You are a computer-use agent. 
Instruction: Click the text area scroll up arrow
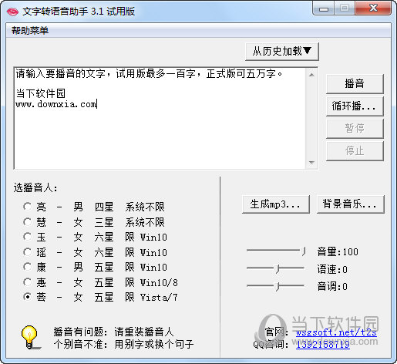[311, 75]
